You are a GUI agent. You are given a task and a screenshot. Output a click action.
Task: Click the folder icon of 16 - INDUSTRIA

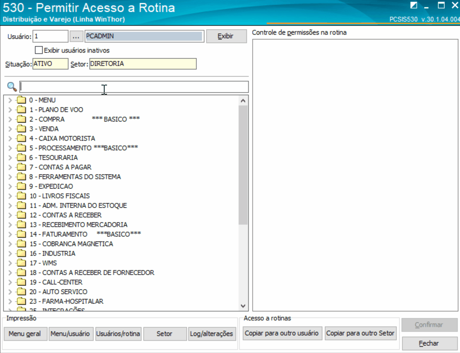point(21,253)
